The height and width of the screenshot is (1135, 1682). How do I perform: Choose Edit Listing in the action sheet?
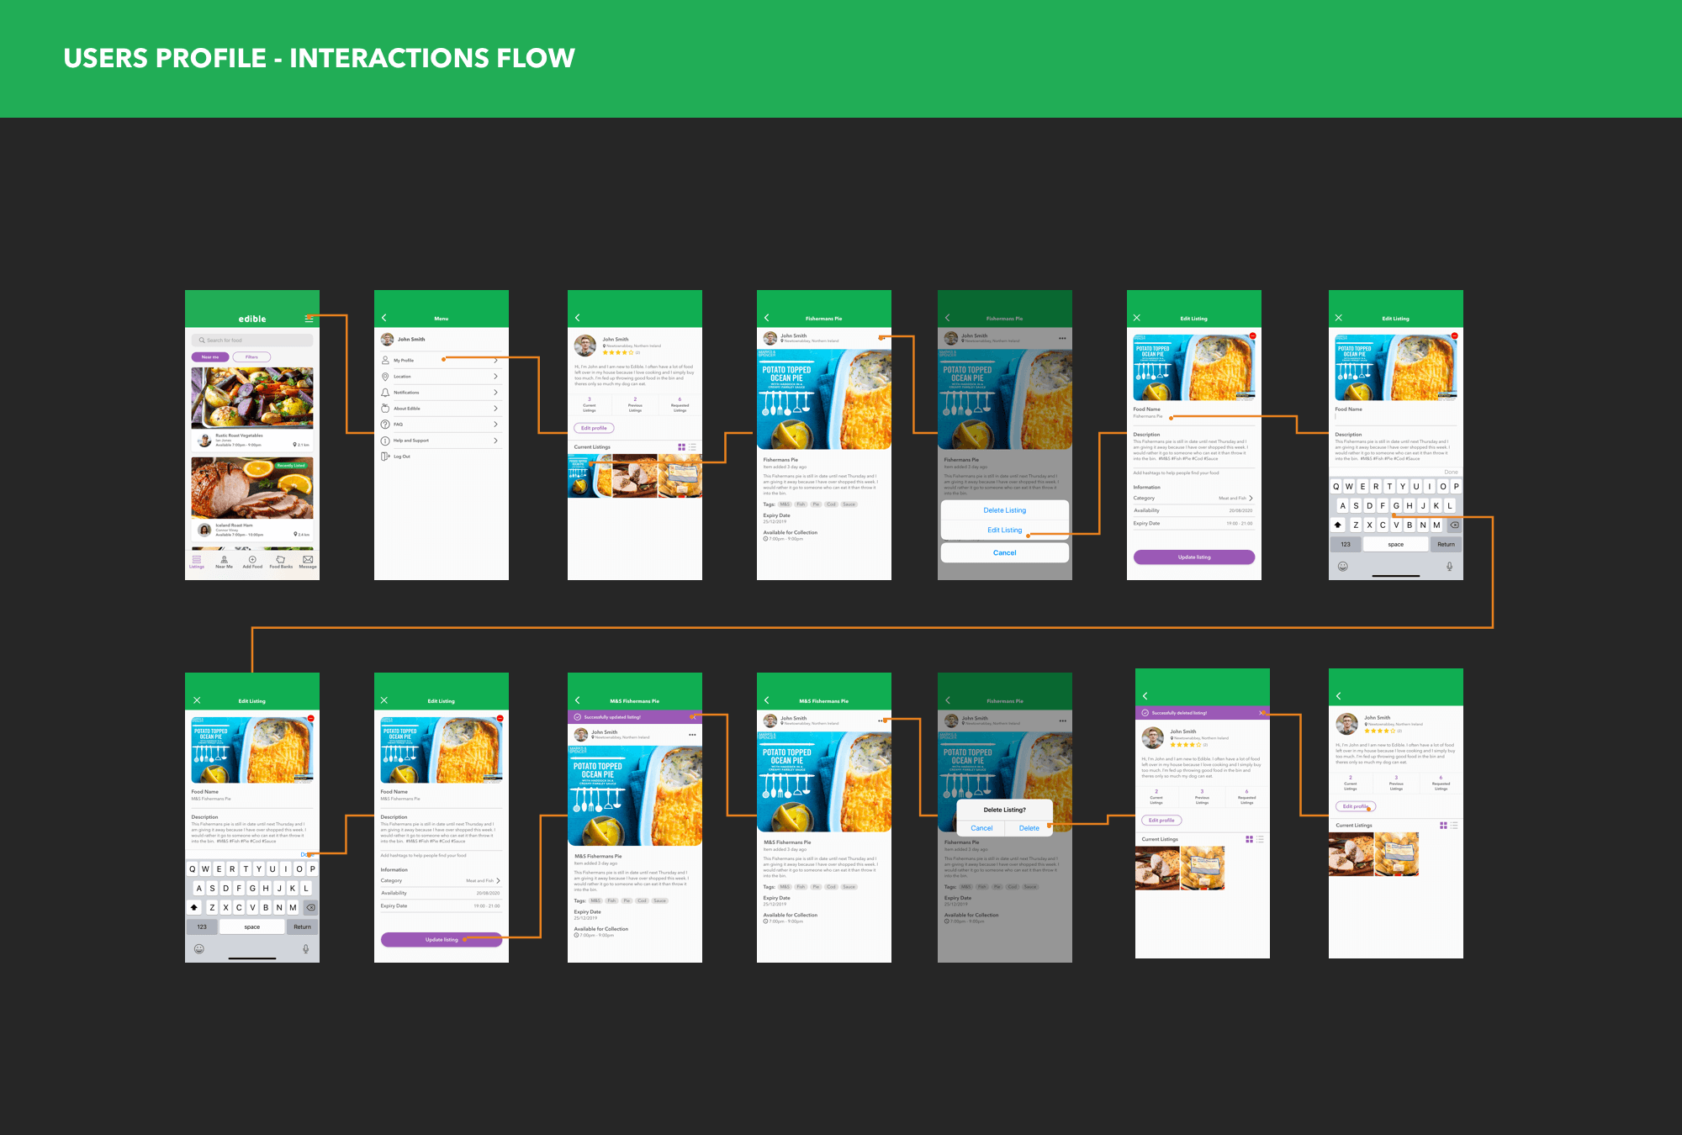[1005, 531]
